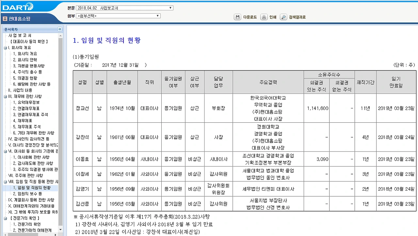Open X. 이해관계자와의 거래내용
Screen dimensions: 418x236
[31, 206]
